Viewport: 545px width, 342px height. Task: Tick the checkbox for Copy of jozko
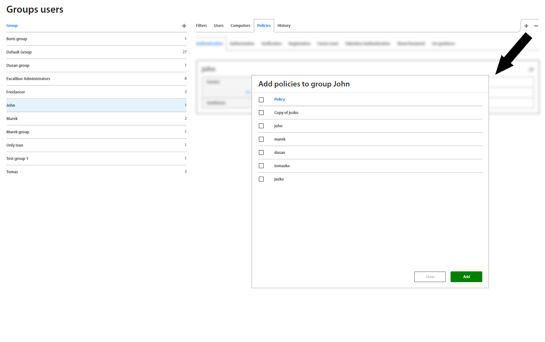click(x=261, y=113)
